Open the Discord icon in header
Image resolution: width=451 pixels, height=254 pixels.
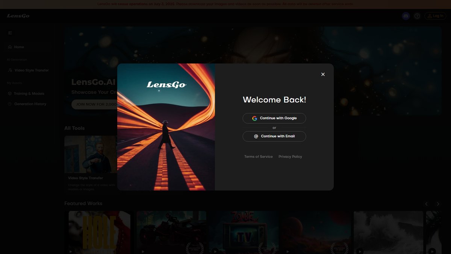(x=406, y=16)
